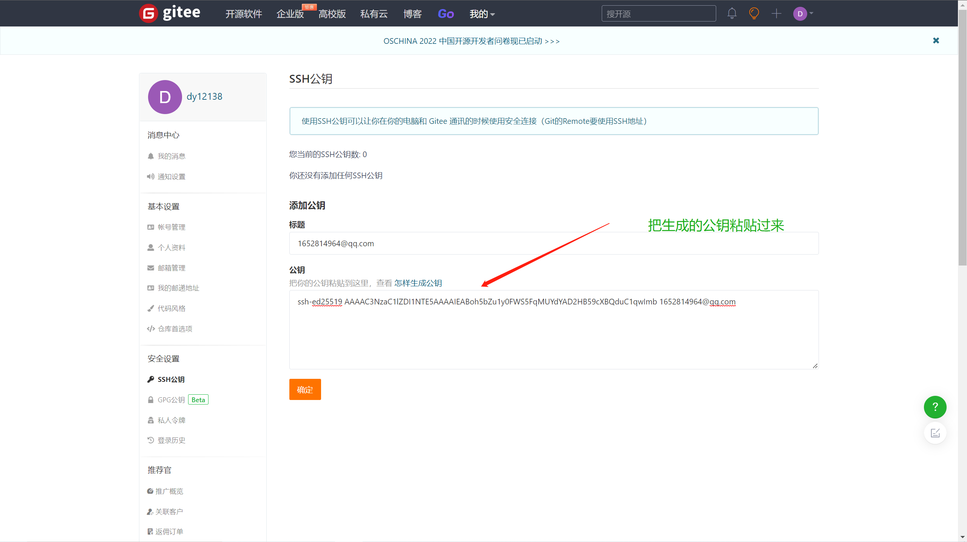Click the feedback edit icon button
Image resolution: width=967 pixels, height=542 pixels.
coord(935,433)
